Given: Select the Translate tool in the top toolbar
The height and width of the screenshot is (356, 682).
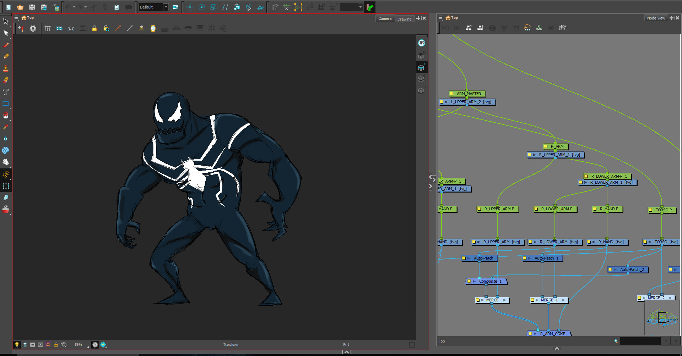Looking at the screenshot, I should [190, 7].
